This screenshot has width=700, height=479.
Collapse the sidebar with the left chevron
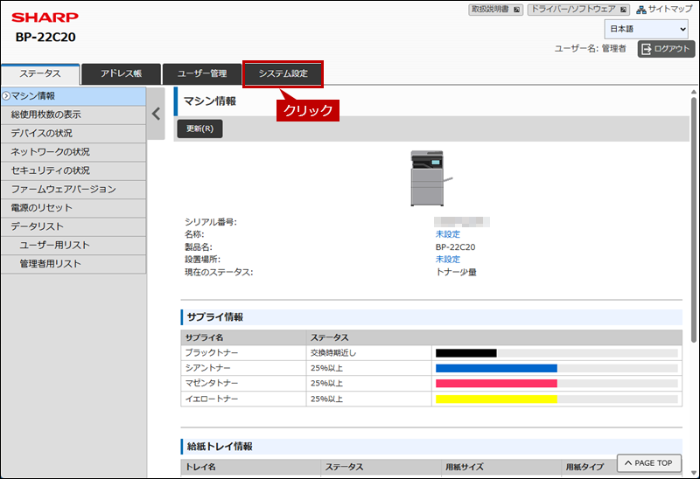tap(156, 113)
